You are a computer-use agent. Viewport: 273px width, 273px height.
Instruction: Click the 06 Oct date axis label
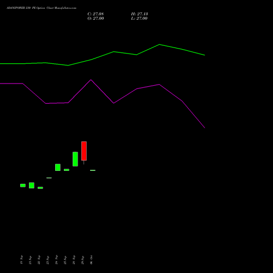(91, 260)
